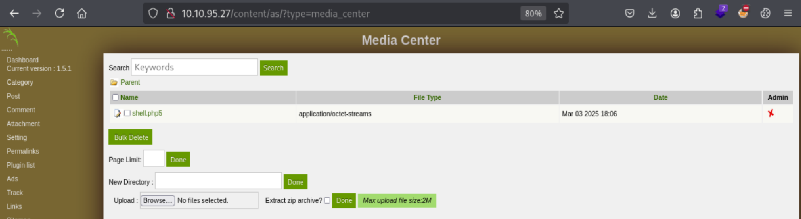This screenshot has width=801, height=219.
Task: Open the Plugin list sidebar menu
Action: click(21, 165)
